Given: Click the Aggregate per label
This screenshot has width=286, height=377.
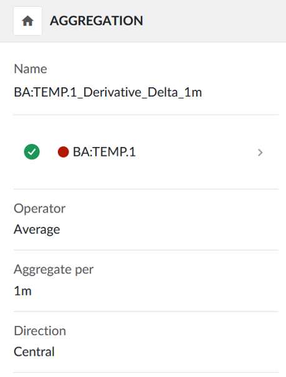Looking at the screenshot, I should click(54, 270).
